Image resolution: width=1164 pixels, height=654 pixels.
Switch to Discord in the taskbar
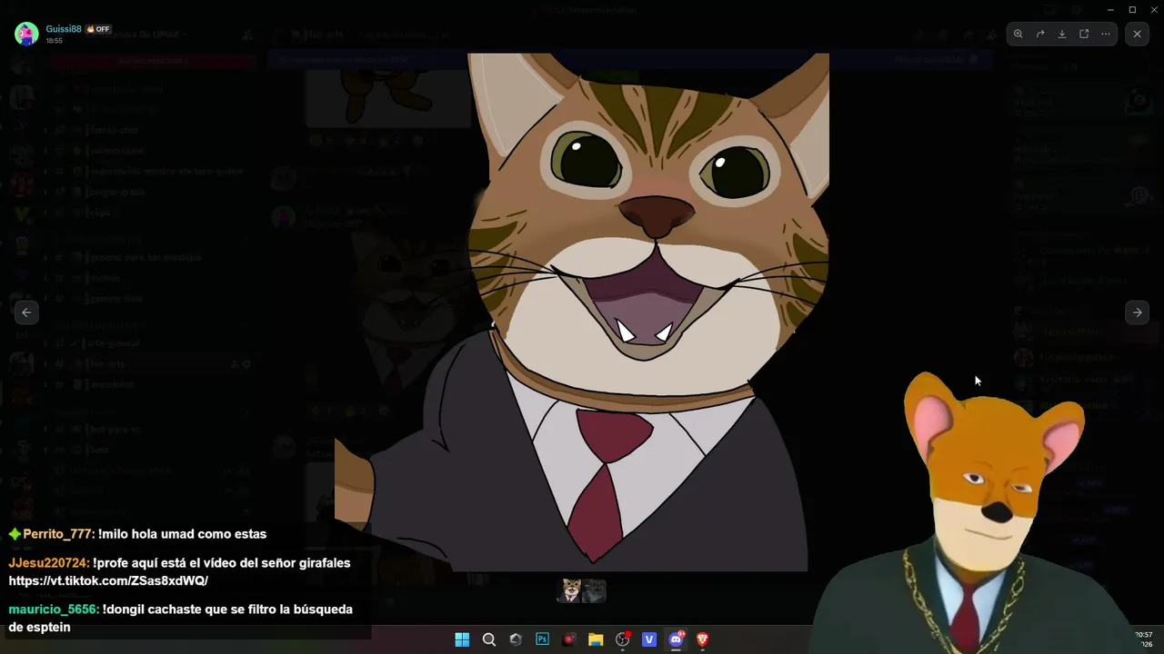point(676,639)
